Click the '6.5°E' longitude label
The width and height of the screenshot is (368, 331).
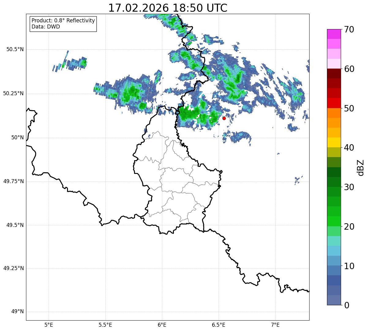point(219,325)
